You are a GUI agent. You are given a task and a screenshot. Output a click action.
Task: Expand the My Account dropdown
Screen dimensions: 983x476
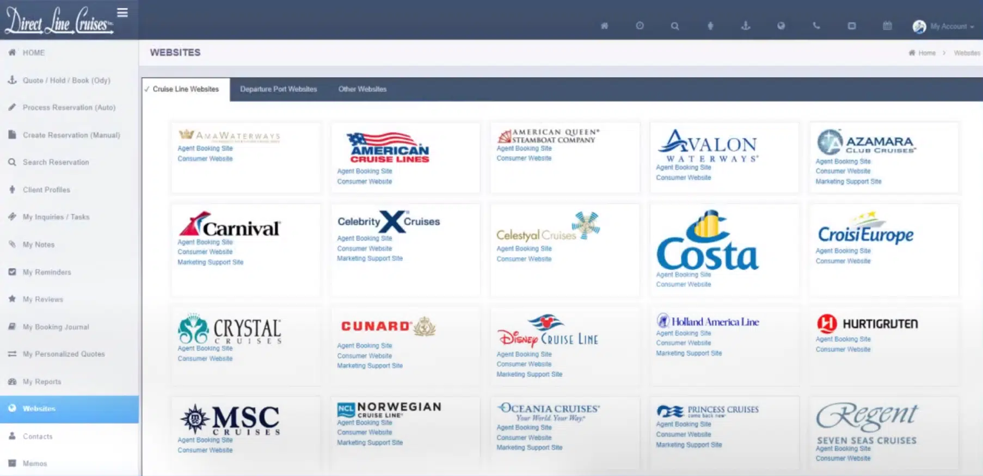tap(952, 26)
